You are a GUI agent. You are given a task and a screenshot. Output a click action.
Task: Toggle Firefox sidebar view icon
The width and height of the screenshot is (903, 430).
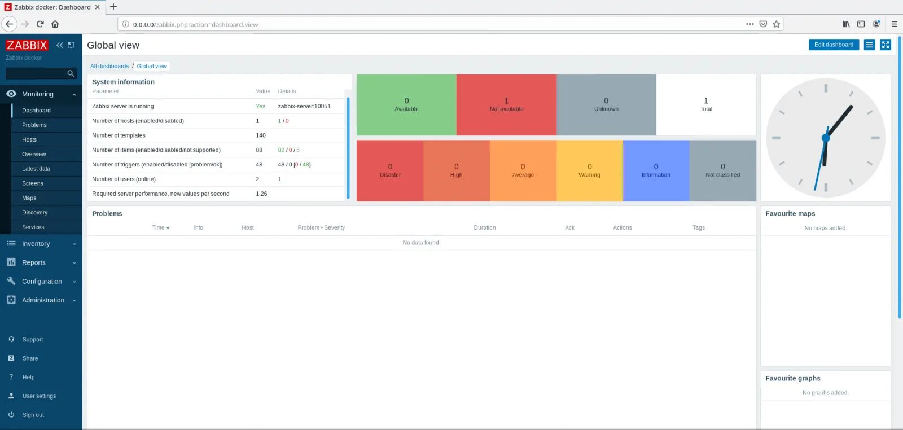(x=861, y=24)
